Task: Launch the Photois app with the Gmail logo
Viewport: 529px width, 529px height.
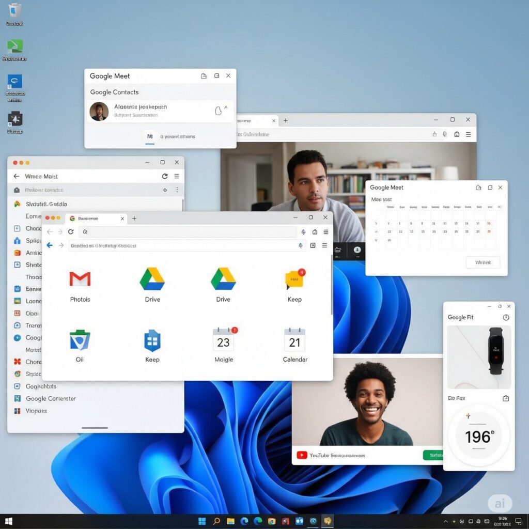Action: click(x=80, y=279)
